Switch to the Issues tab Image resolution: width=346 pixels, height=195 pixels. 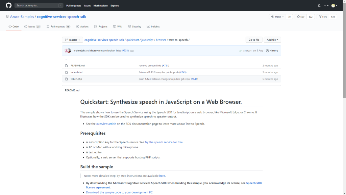pyautogui.click(x=32, y=26)
